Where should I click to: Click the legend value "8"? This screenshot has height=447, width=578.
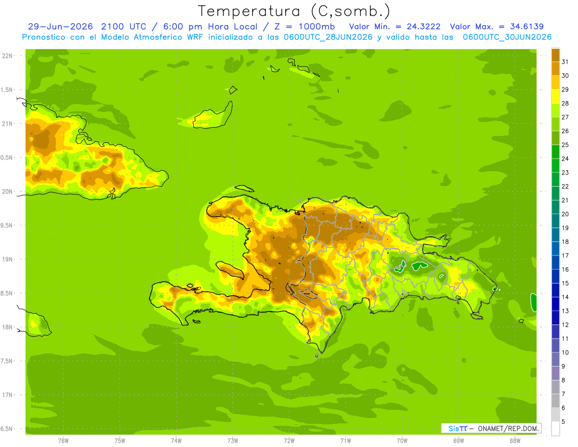tap(563, 380)
